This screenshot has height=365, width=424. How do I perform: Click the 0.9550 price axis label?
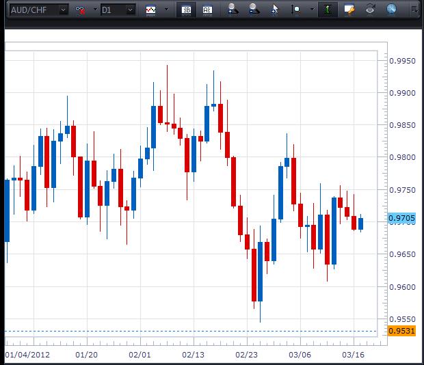[402, 319]
